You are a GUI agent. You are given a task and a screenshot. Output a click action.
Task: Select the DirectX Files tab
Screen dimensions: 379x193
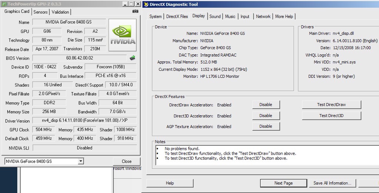pyautogui.click(x=177, y=17)
